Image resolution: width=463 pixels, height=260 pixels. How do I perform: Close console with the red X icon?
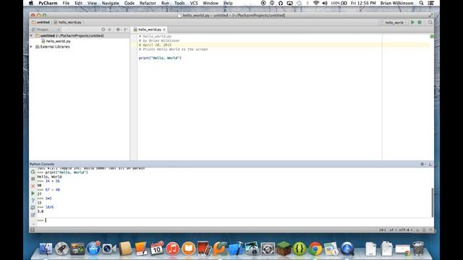(x=33, y=186)
